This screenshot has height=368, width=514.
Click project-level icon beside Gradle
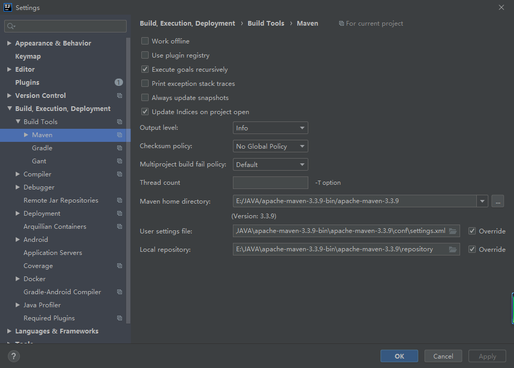[120, 148]
